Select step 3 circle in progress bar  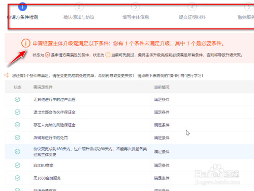[x=136, y=7]
